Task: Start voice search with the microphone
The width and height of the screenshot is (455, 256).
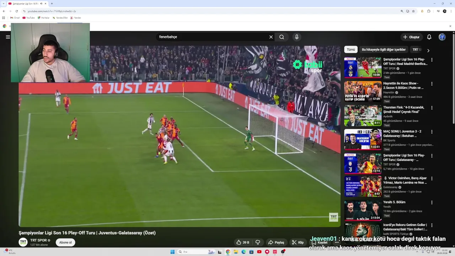Action: [297, 37]
